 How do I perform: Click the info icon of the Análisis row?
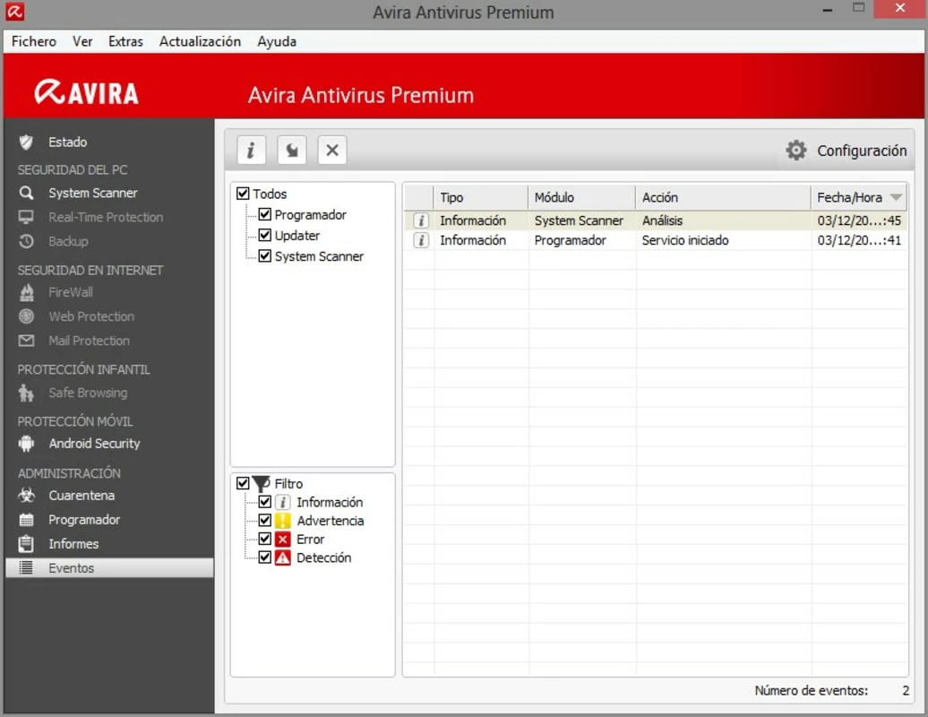tap(421, 220)
